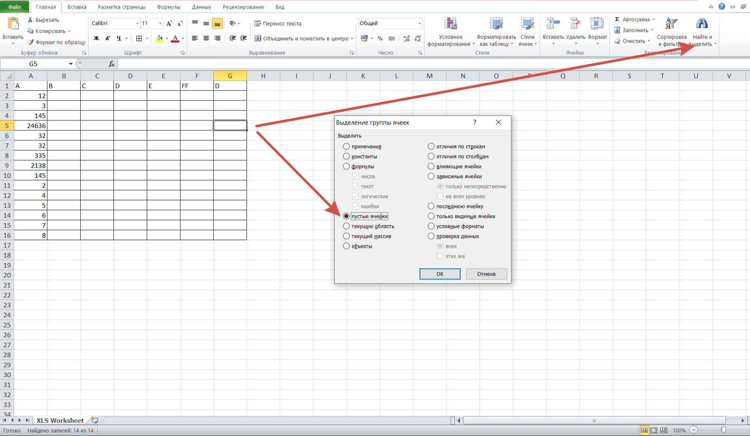Screen dimensions: 750x436
Task: Select the 'формулы' radio option
Action: click(x=346, y=167)
